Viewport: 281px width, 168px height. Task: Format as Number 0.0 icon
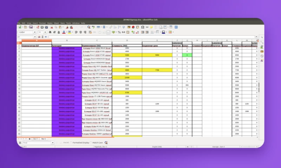(124, 32)
